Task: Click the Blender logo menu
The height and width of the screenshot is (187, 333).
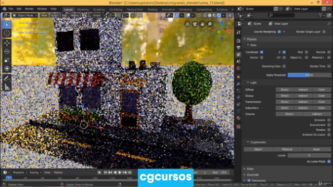Action: [x=5, y=9]
